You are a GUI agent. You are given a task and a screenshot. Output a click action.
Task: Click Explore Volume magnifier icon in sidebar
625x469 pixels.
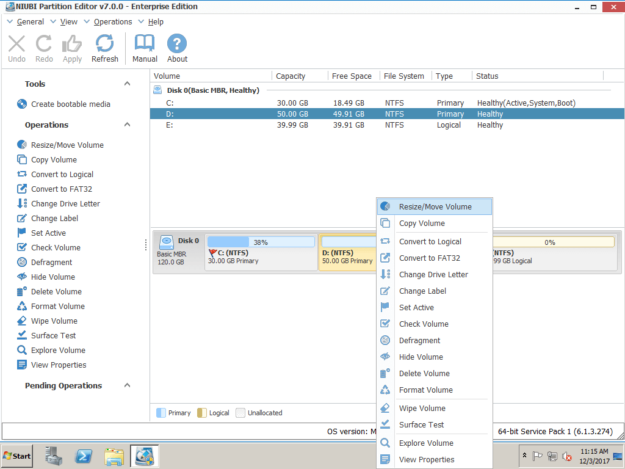click(x=22, y=350)
